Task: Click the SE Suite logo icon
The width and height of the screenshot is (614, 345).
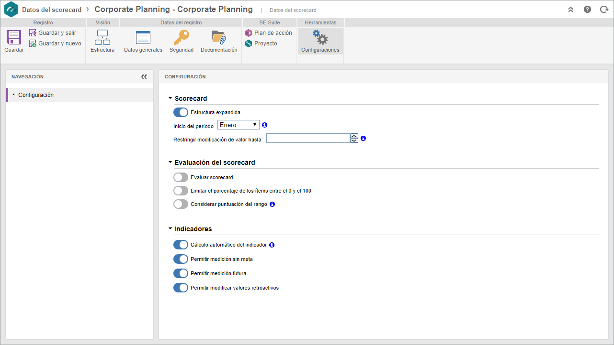Action: [x=11, y=10]
